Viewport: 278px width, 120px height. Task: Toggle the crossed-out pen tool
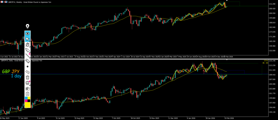(x=27, y=45)
